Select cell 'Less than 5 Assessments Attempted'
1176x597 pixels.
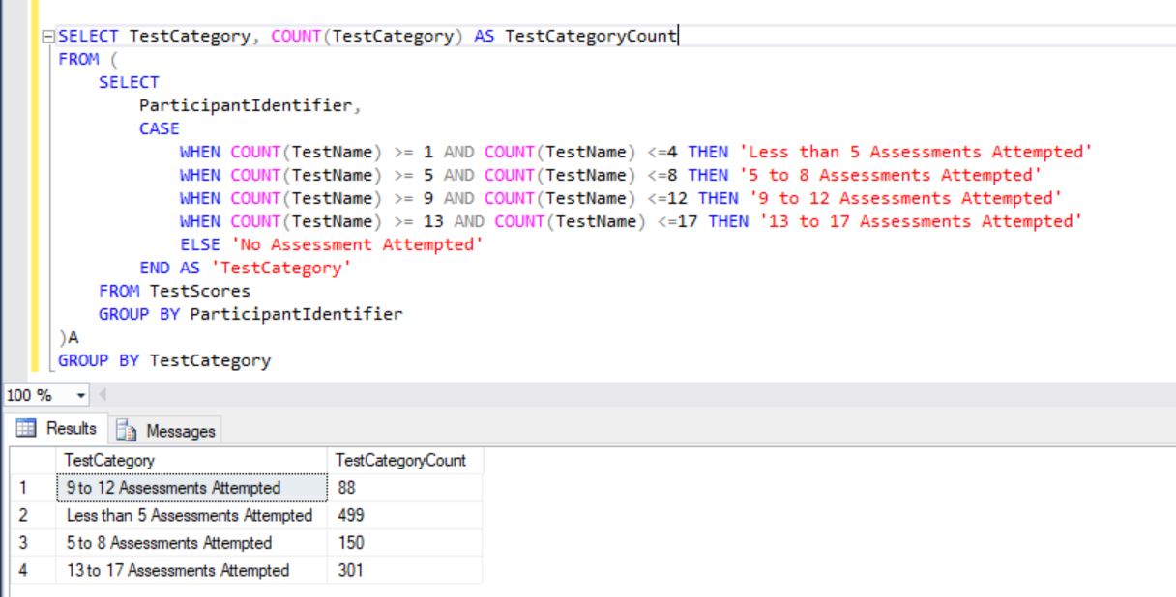(x=191, y=515)
